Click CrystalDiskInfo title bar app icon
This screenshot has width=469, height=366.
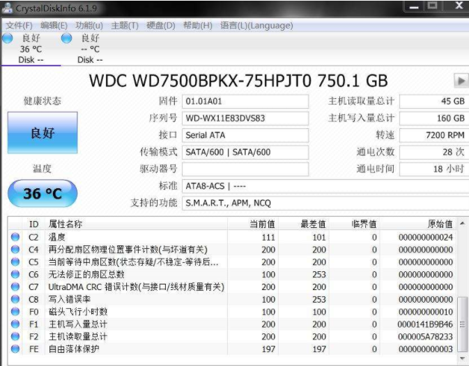tap(7, 8)
